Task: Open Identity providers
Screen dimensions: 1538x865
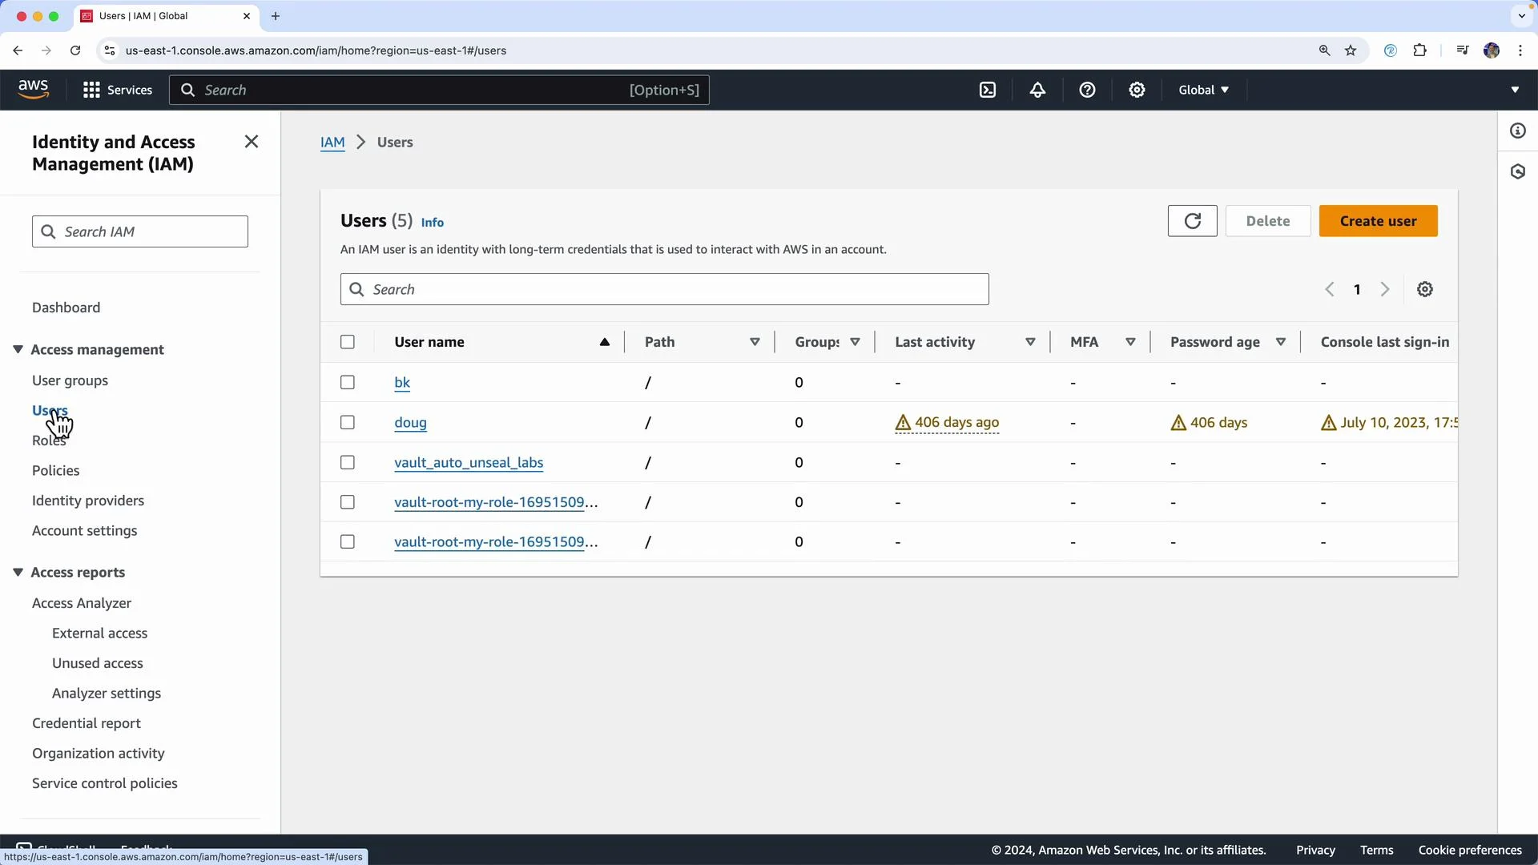Action: 88,501
